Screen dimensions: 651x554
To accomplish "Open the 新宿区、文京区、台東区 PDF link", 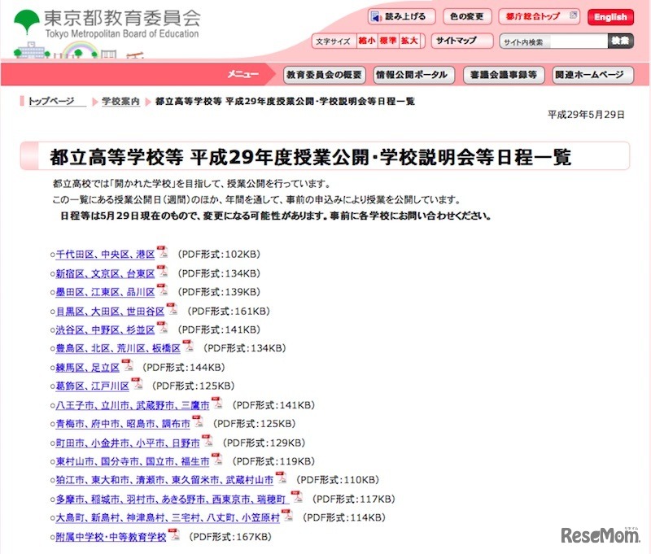I will point(106,274).
